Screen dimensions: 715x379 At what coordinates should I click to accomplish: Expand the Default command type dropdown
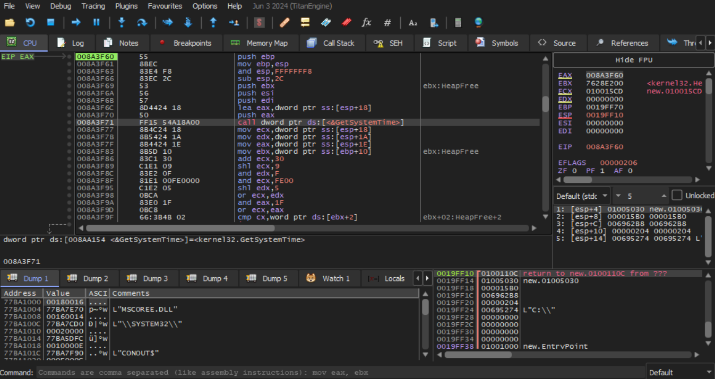click(680, 372)
